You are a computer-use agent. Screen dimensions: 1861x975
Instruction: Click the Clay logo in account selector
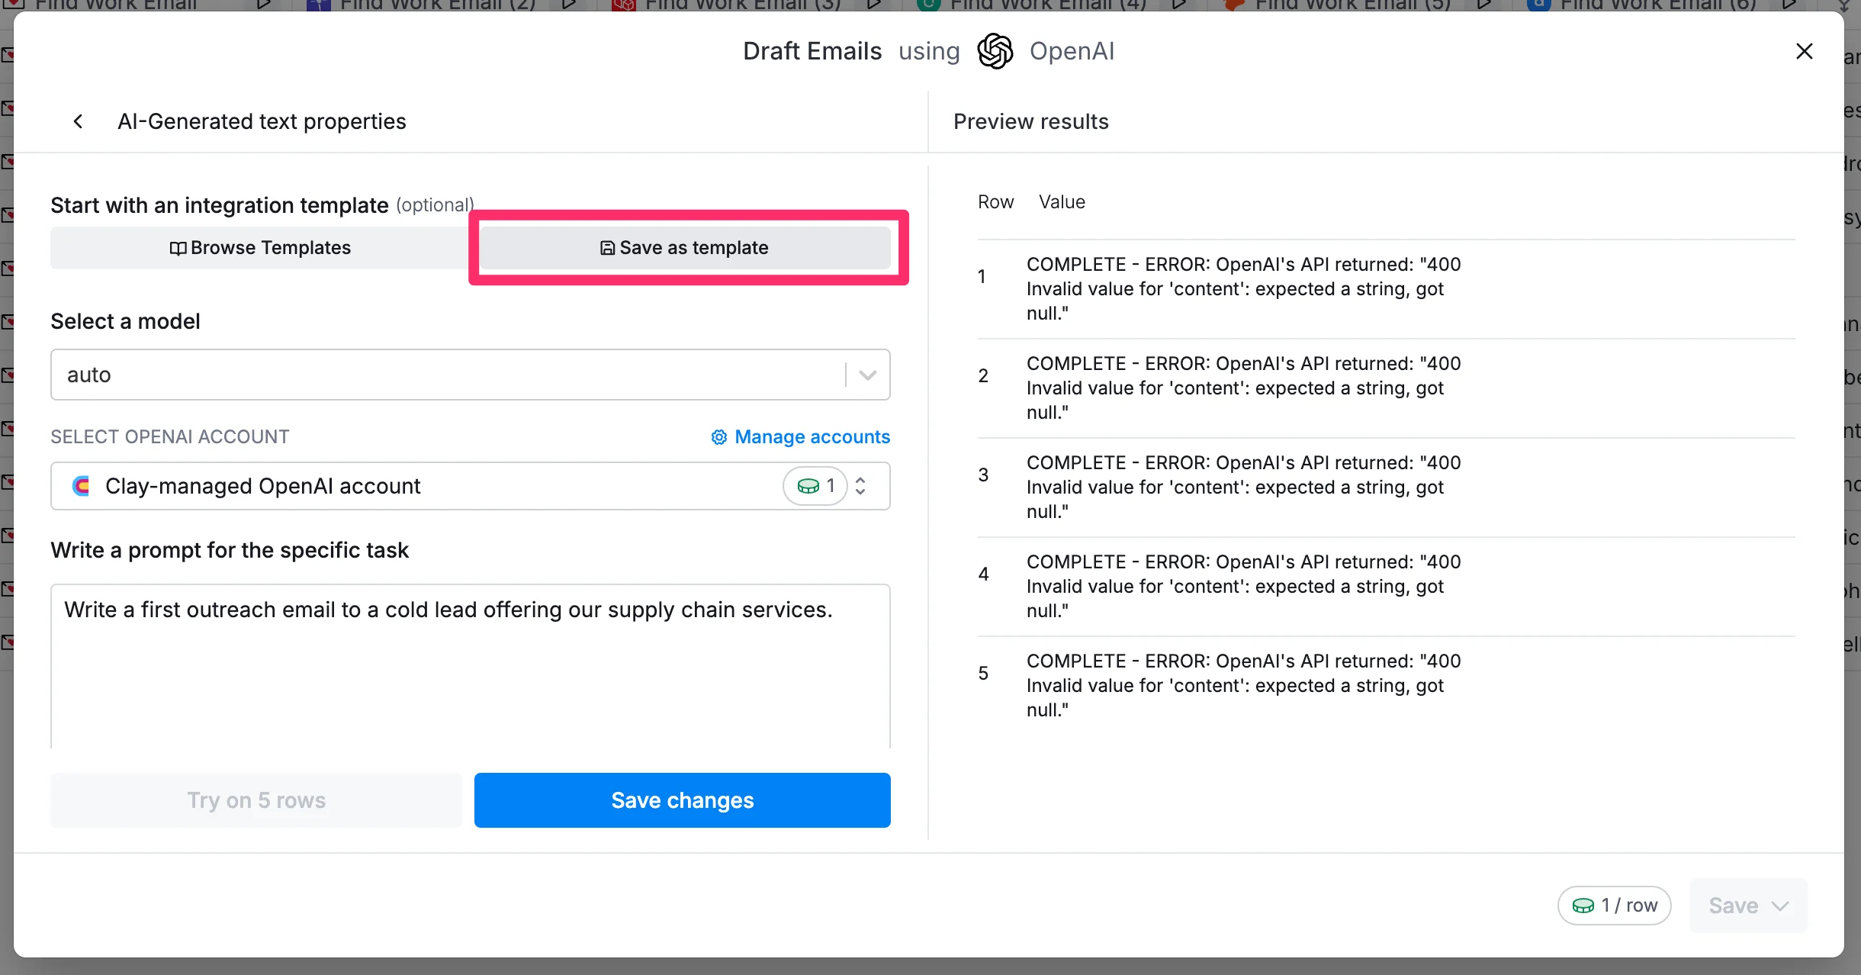[82, 486]
